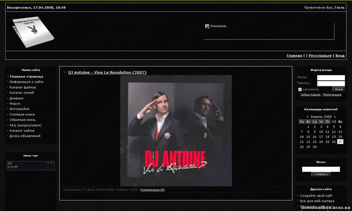Open DJ Antoine - Vive Le Revolution post title

(107, 72)
